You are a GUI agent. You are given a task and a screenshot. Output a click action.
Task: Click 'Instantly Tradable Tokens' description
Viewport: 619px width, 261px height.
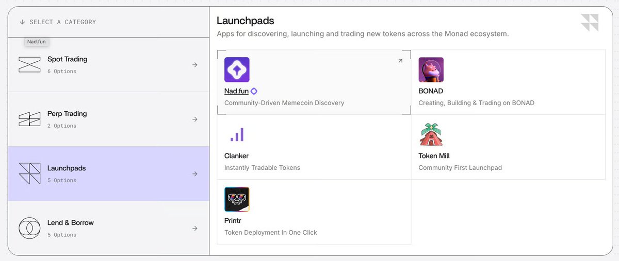coord(262,168)
